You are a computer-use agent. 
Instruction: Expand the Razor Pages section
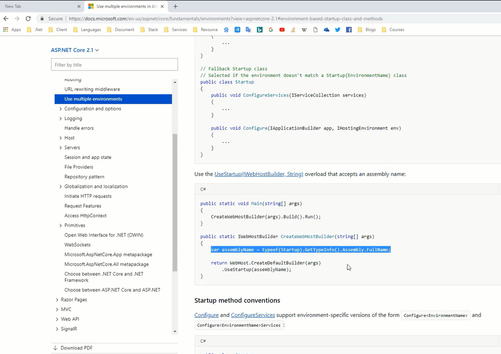[57, 300]
